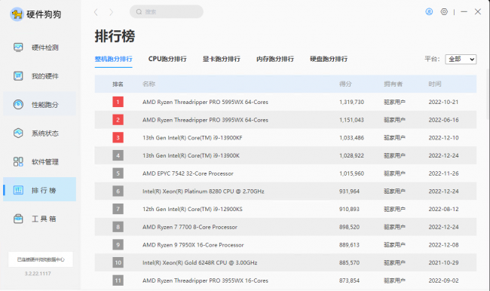Select the i9-12900KS entry
490x291 pixels.
pyautogui.click(x=286, y=209)
